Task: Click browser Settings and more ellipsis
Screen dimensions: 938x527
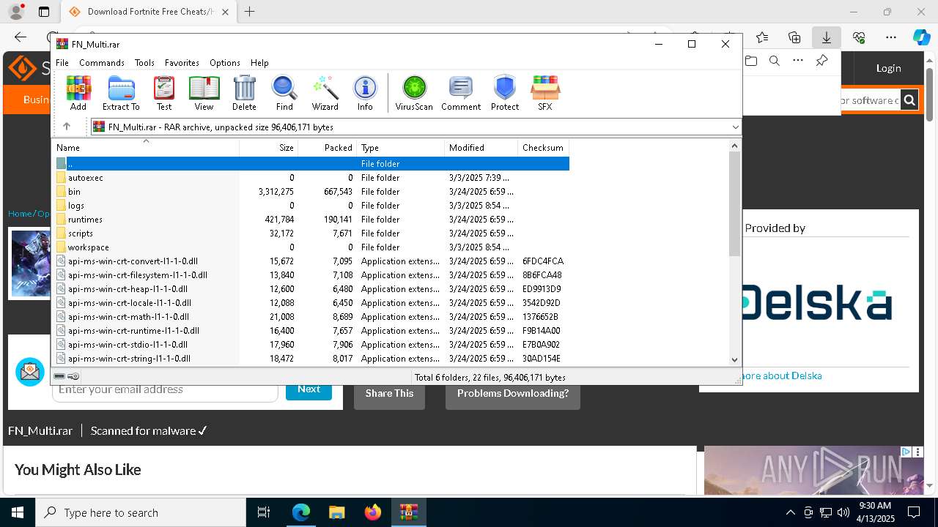Action: [891, 37]
